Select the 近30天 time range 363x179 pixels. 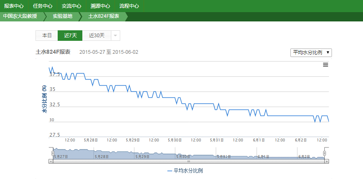click(97, 36)
